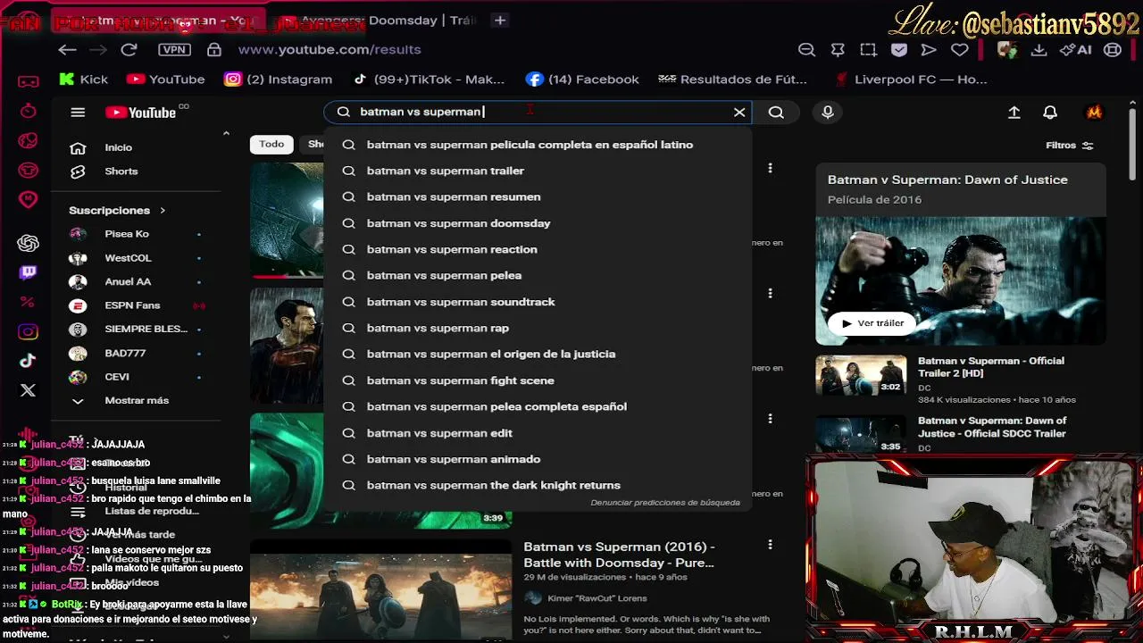Open options menu for Battle with Doomsday video
1143x643 pixels.
[x=770, y=544]
